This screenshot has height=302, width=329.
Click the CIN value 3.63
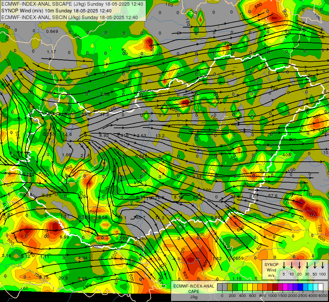(x=141, y=136)
